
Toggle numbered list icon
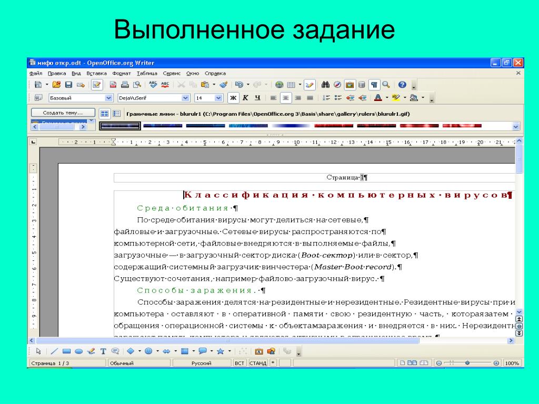(326, 98)
